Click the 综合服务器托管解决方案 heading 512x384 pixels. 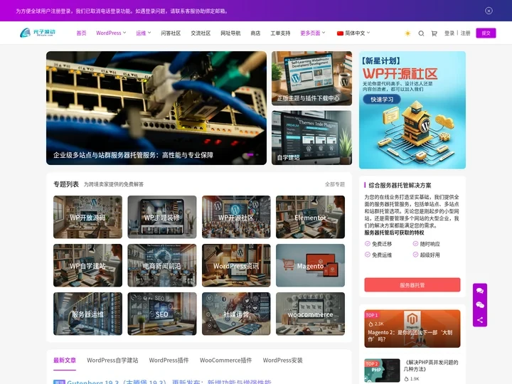click(x=400, y=185)
